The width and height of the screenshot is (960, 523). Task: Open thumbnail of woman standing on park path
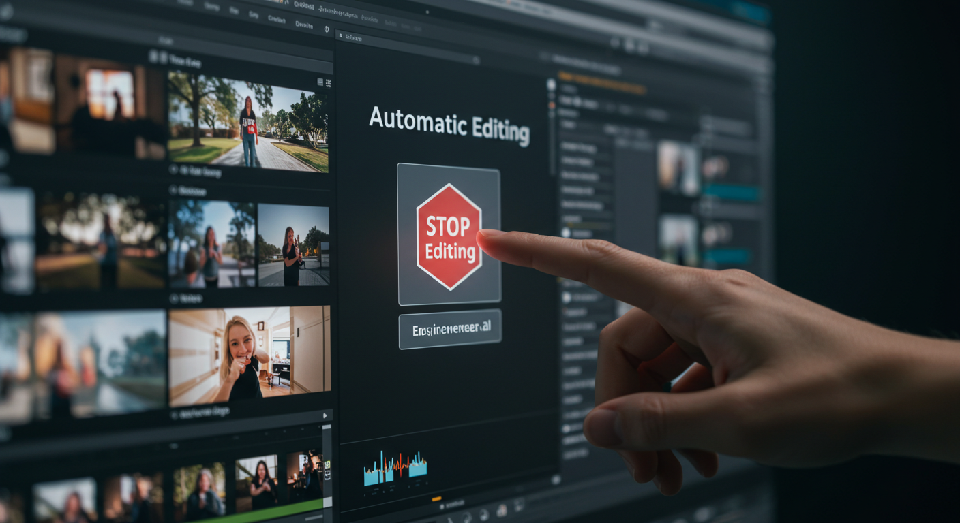point(248,121)
